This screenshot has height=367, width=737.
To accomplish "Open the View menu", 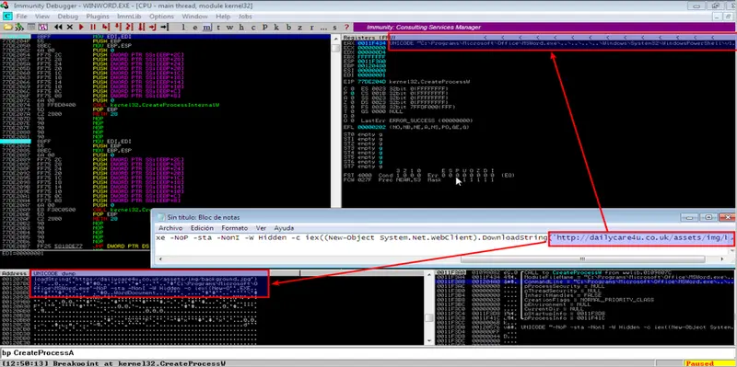I will point(42,17).
